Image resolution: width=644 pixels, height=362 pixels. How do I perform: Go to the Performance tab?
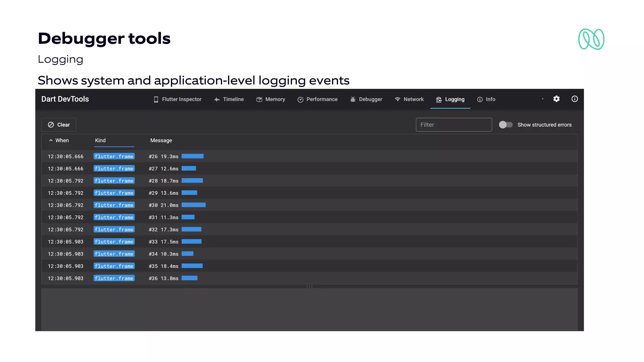[x=318, y=99]
